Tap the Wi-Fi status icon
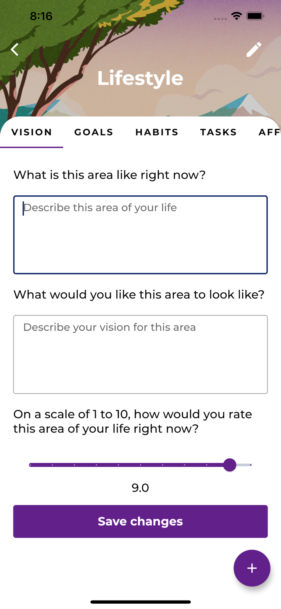Viewport: 281px width, 609px height. tap(236, 16)
